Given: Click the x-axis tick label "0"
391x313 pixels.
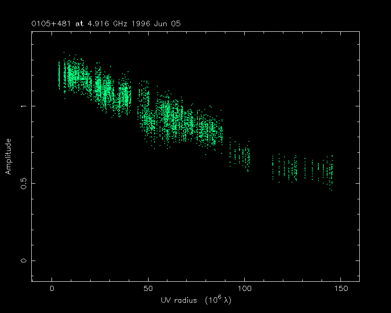Looking at the screenshot, I should point(52,289).
